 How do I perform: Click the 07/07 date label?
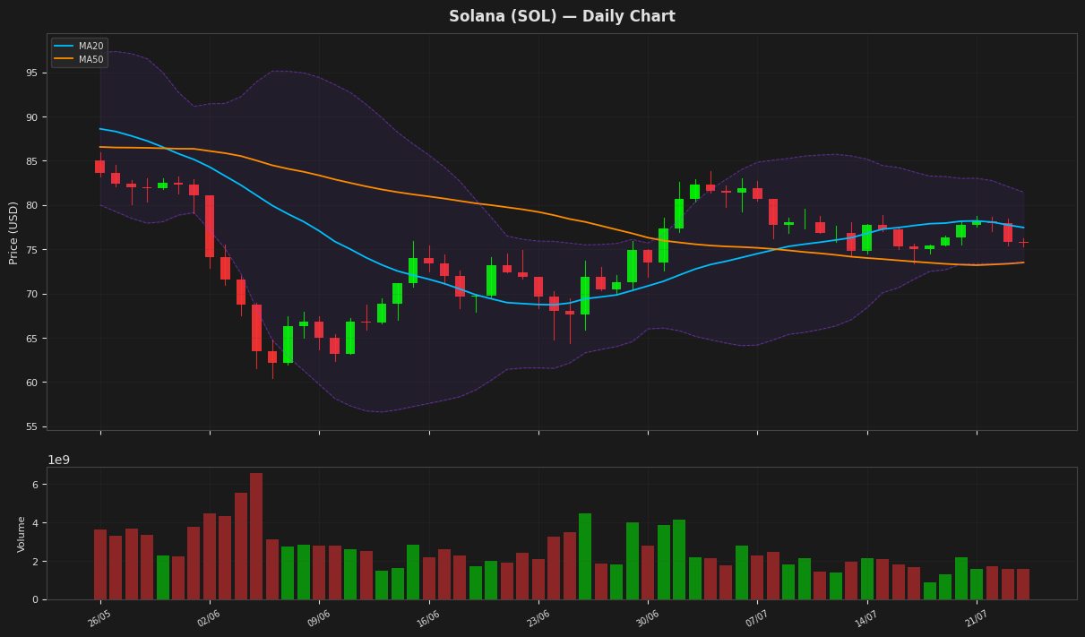coord(757,618)
